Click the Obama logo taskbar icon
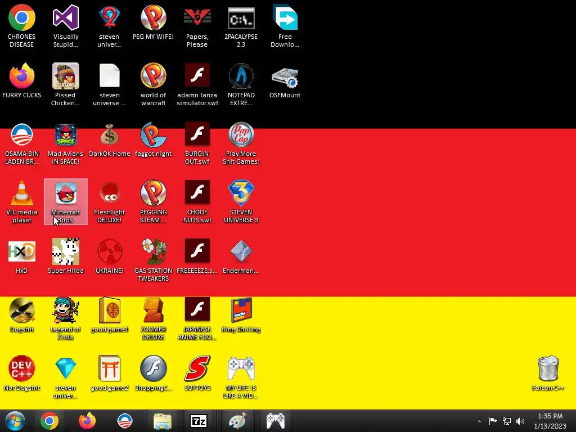This screenshot has height=432, width=576. click(x=124, y=421)
